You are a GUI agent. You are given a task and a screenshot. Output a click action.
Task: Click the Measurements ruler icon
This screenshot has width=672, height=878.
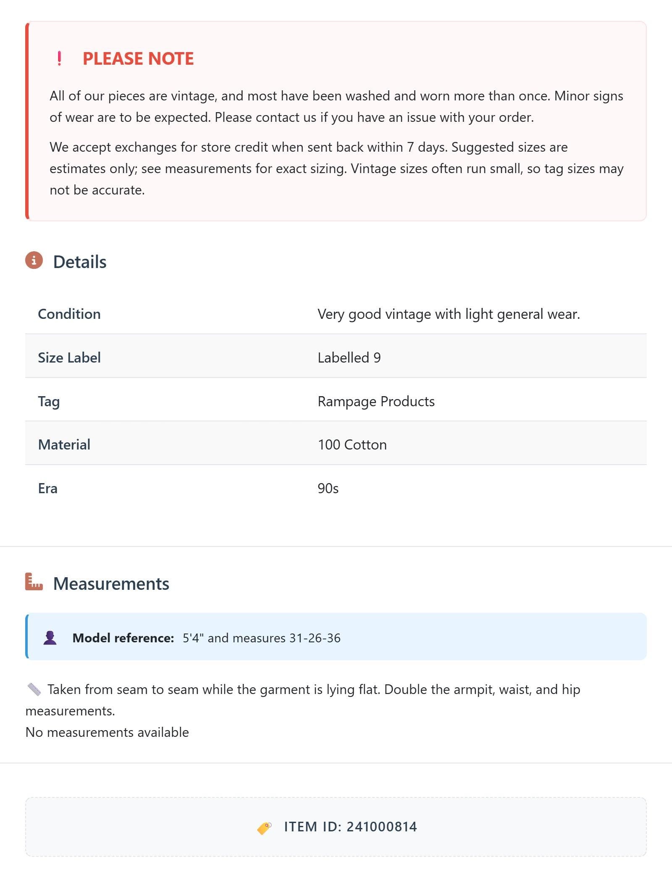coord(34,582)
